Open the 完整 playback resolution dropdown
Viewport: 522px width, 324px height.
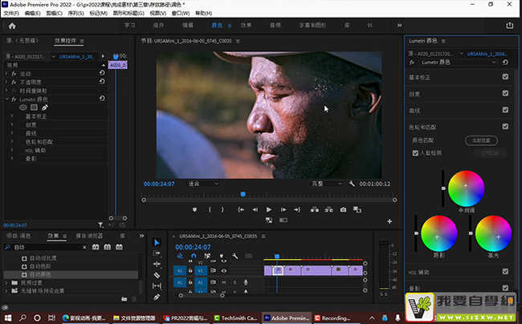point(326,184)
